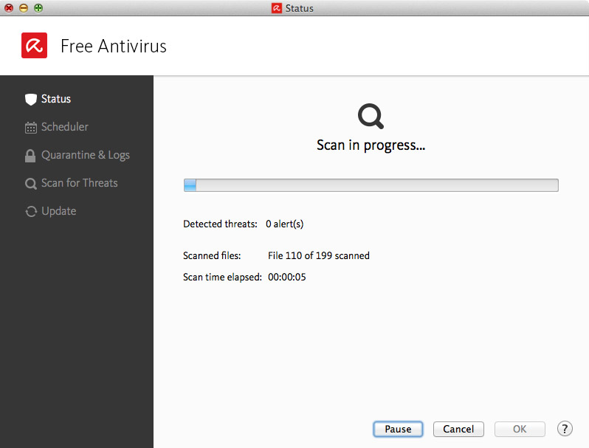Click the '0 alert(s)' value

click(284, 224)
